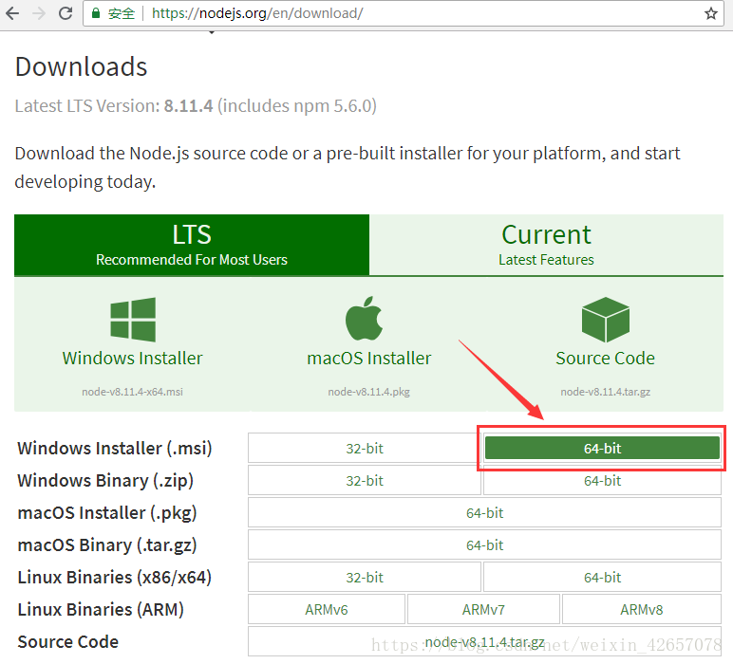Click the Source Code cube icon
This screenshot has width=733, height=664.
606,320
